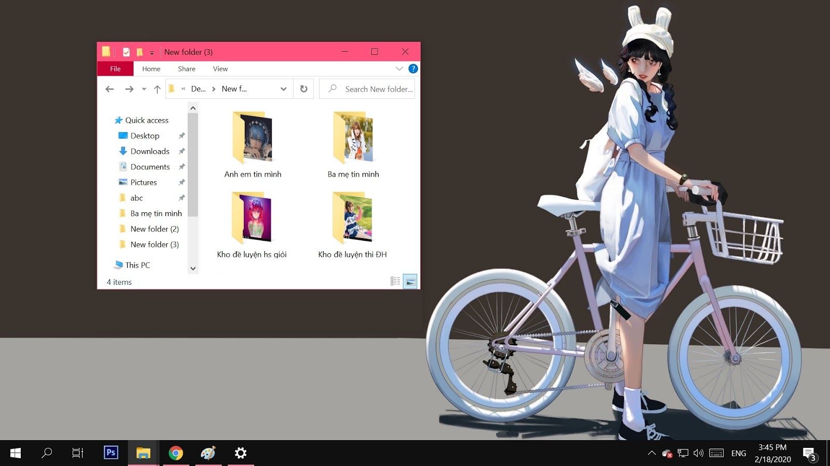Click the Properties icon in title bar
Viewport: 830px width, 466px height.
(x=126, y=52)
